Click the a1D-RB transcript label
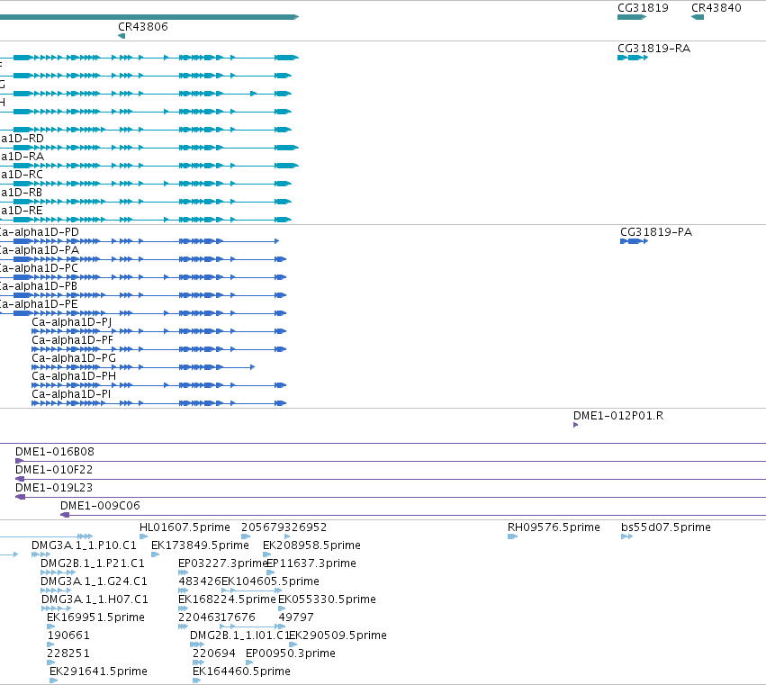Viewport: 766px width, 685px height. tap(22, 193)
